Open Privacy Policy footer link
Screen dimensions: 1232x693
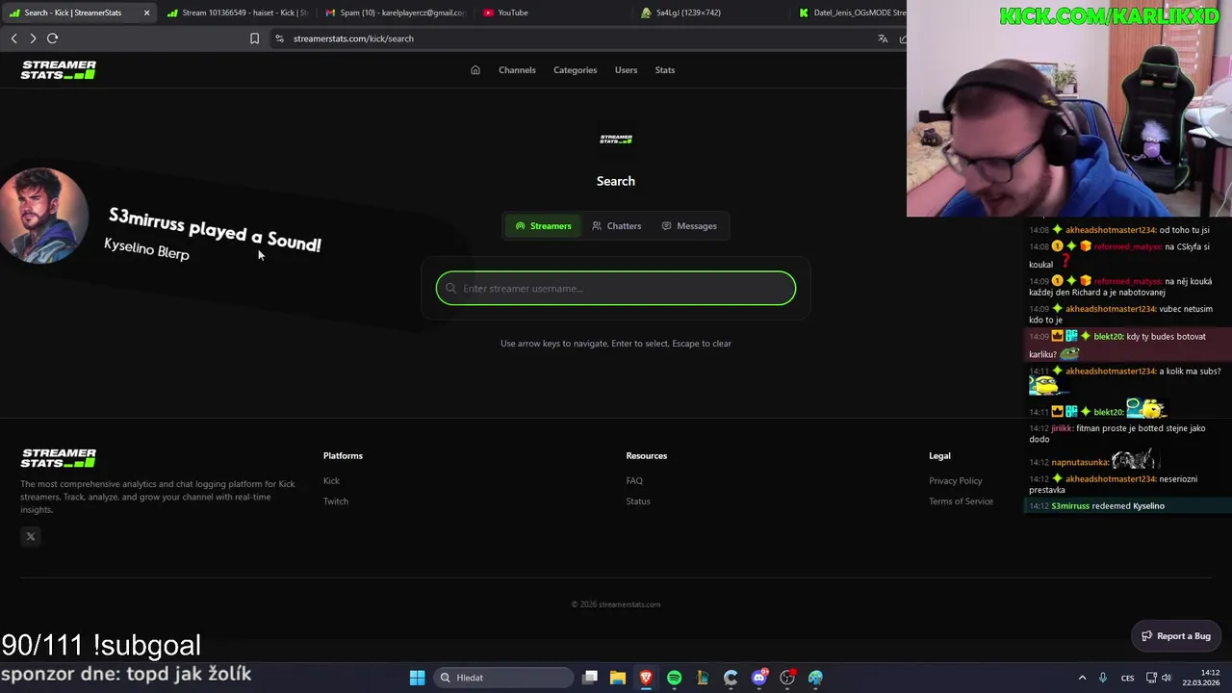tap(956, 481)
